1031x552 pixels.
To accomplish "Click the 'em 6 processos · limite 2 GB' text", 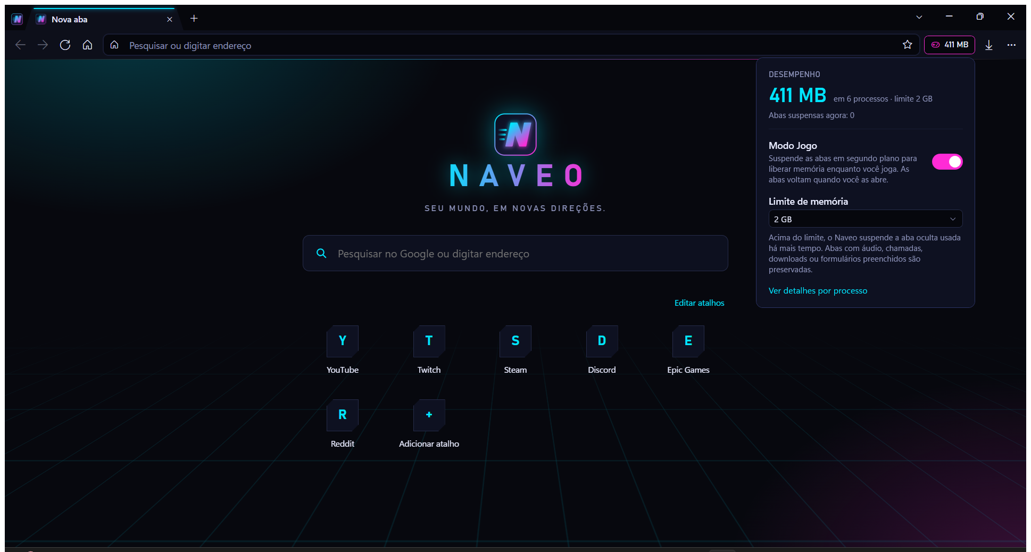I will (x=883, y=99).
